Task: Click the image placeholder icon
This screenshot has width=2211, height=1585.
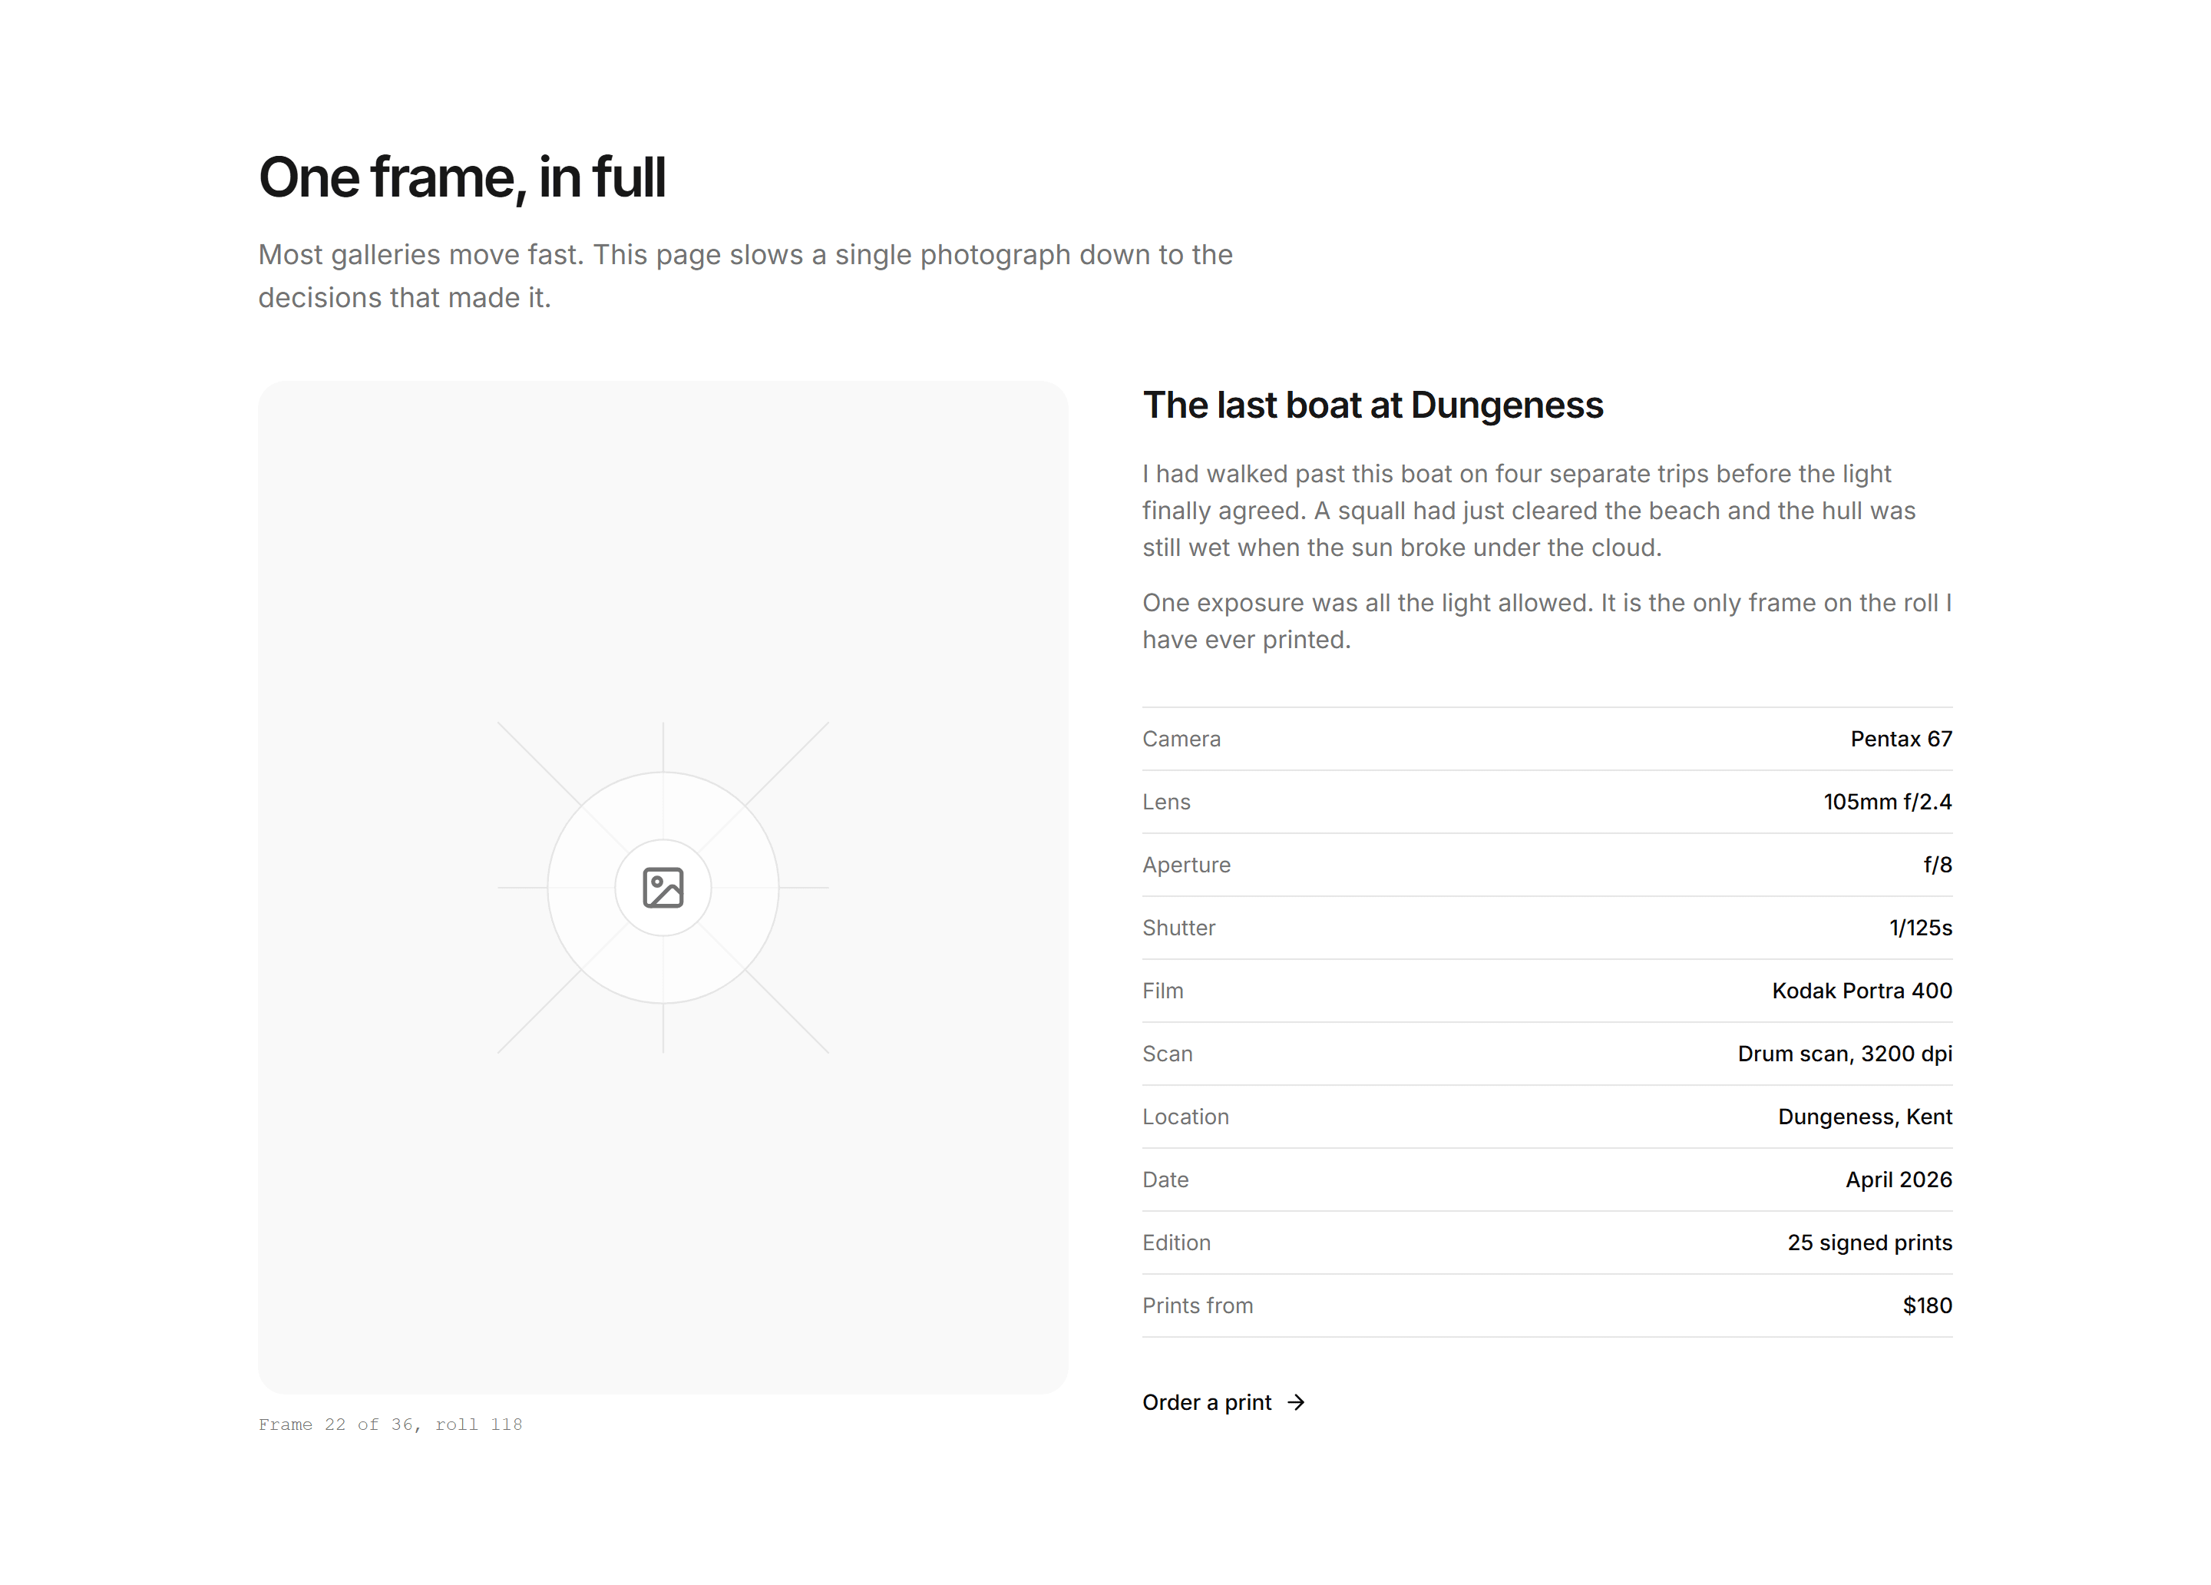Action: tap(663, 888)
